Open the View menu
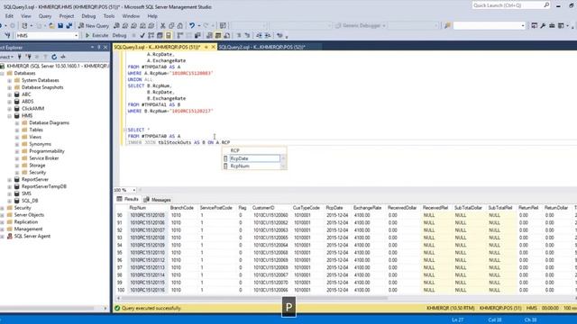Image resolution: width=577 pixels, height=324 pixels. pos(26,16)
